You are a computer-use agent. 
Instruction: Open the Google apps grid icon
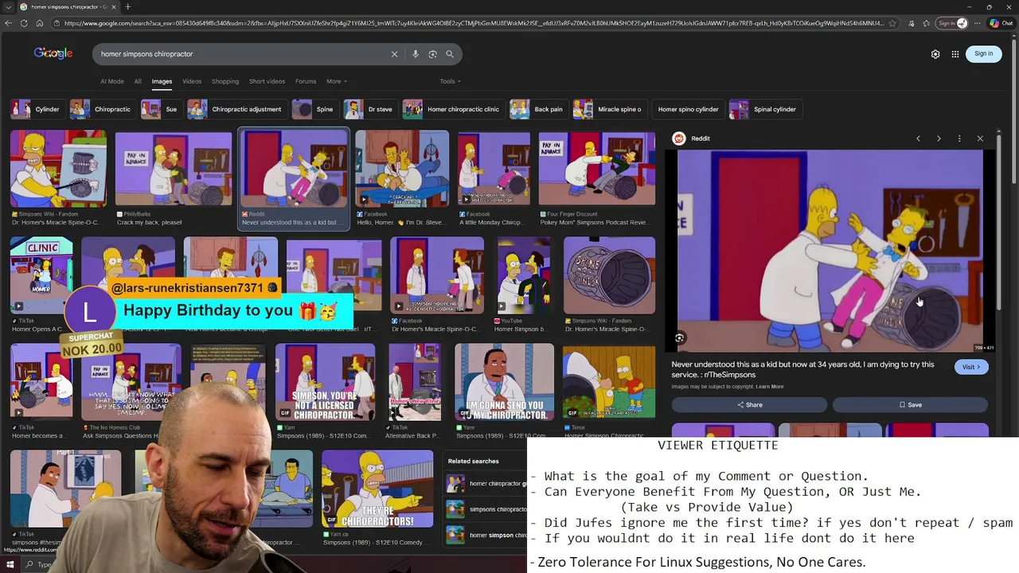955,54
